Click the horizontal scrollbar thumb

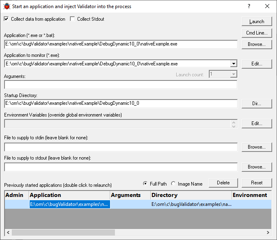63,232
